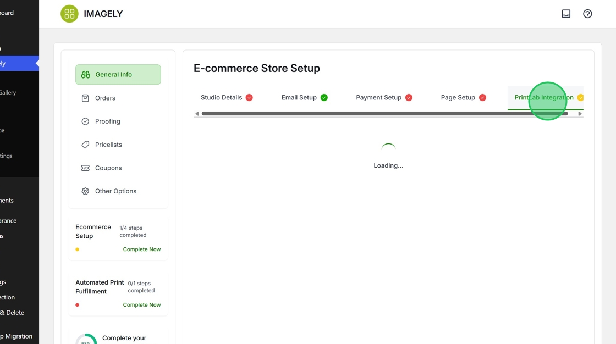Click the 'Ecommerce Setup' card title
The width and height of the screenshot is (616, 344).
[x=93, y=231]
